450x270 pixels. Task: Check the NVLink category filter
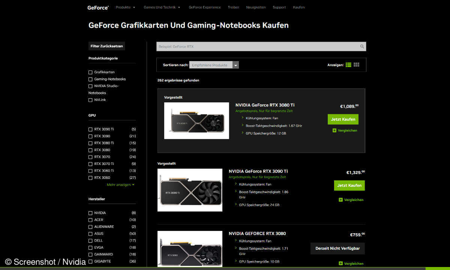point(90,100)
